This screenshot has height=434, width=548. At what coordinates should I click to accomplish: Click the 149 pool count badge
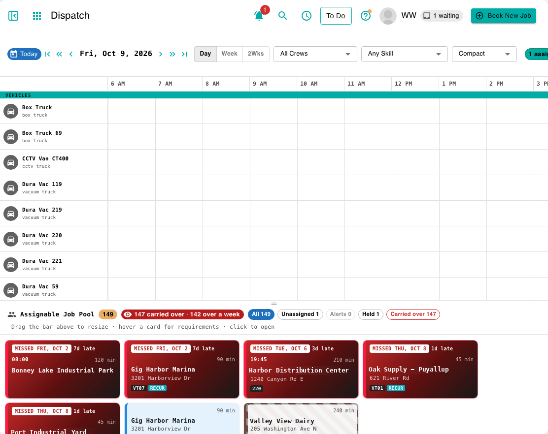pyautogui.click(x=107, y=314)
